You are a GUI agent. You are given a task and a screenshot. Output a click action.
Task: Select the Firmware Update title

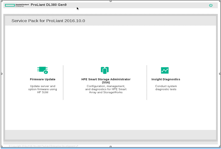pos(43,79)
